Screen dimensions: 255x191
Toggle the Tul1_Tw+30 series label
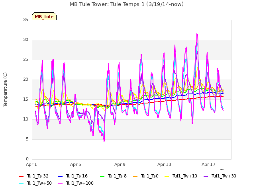[224, 176]
